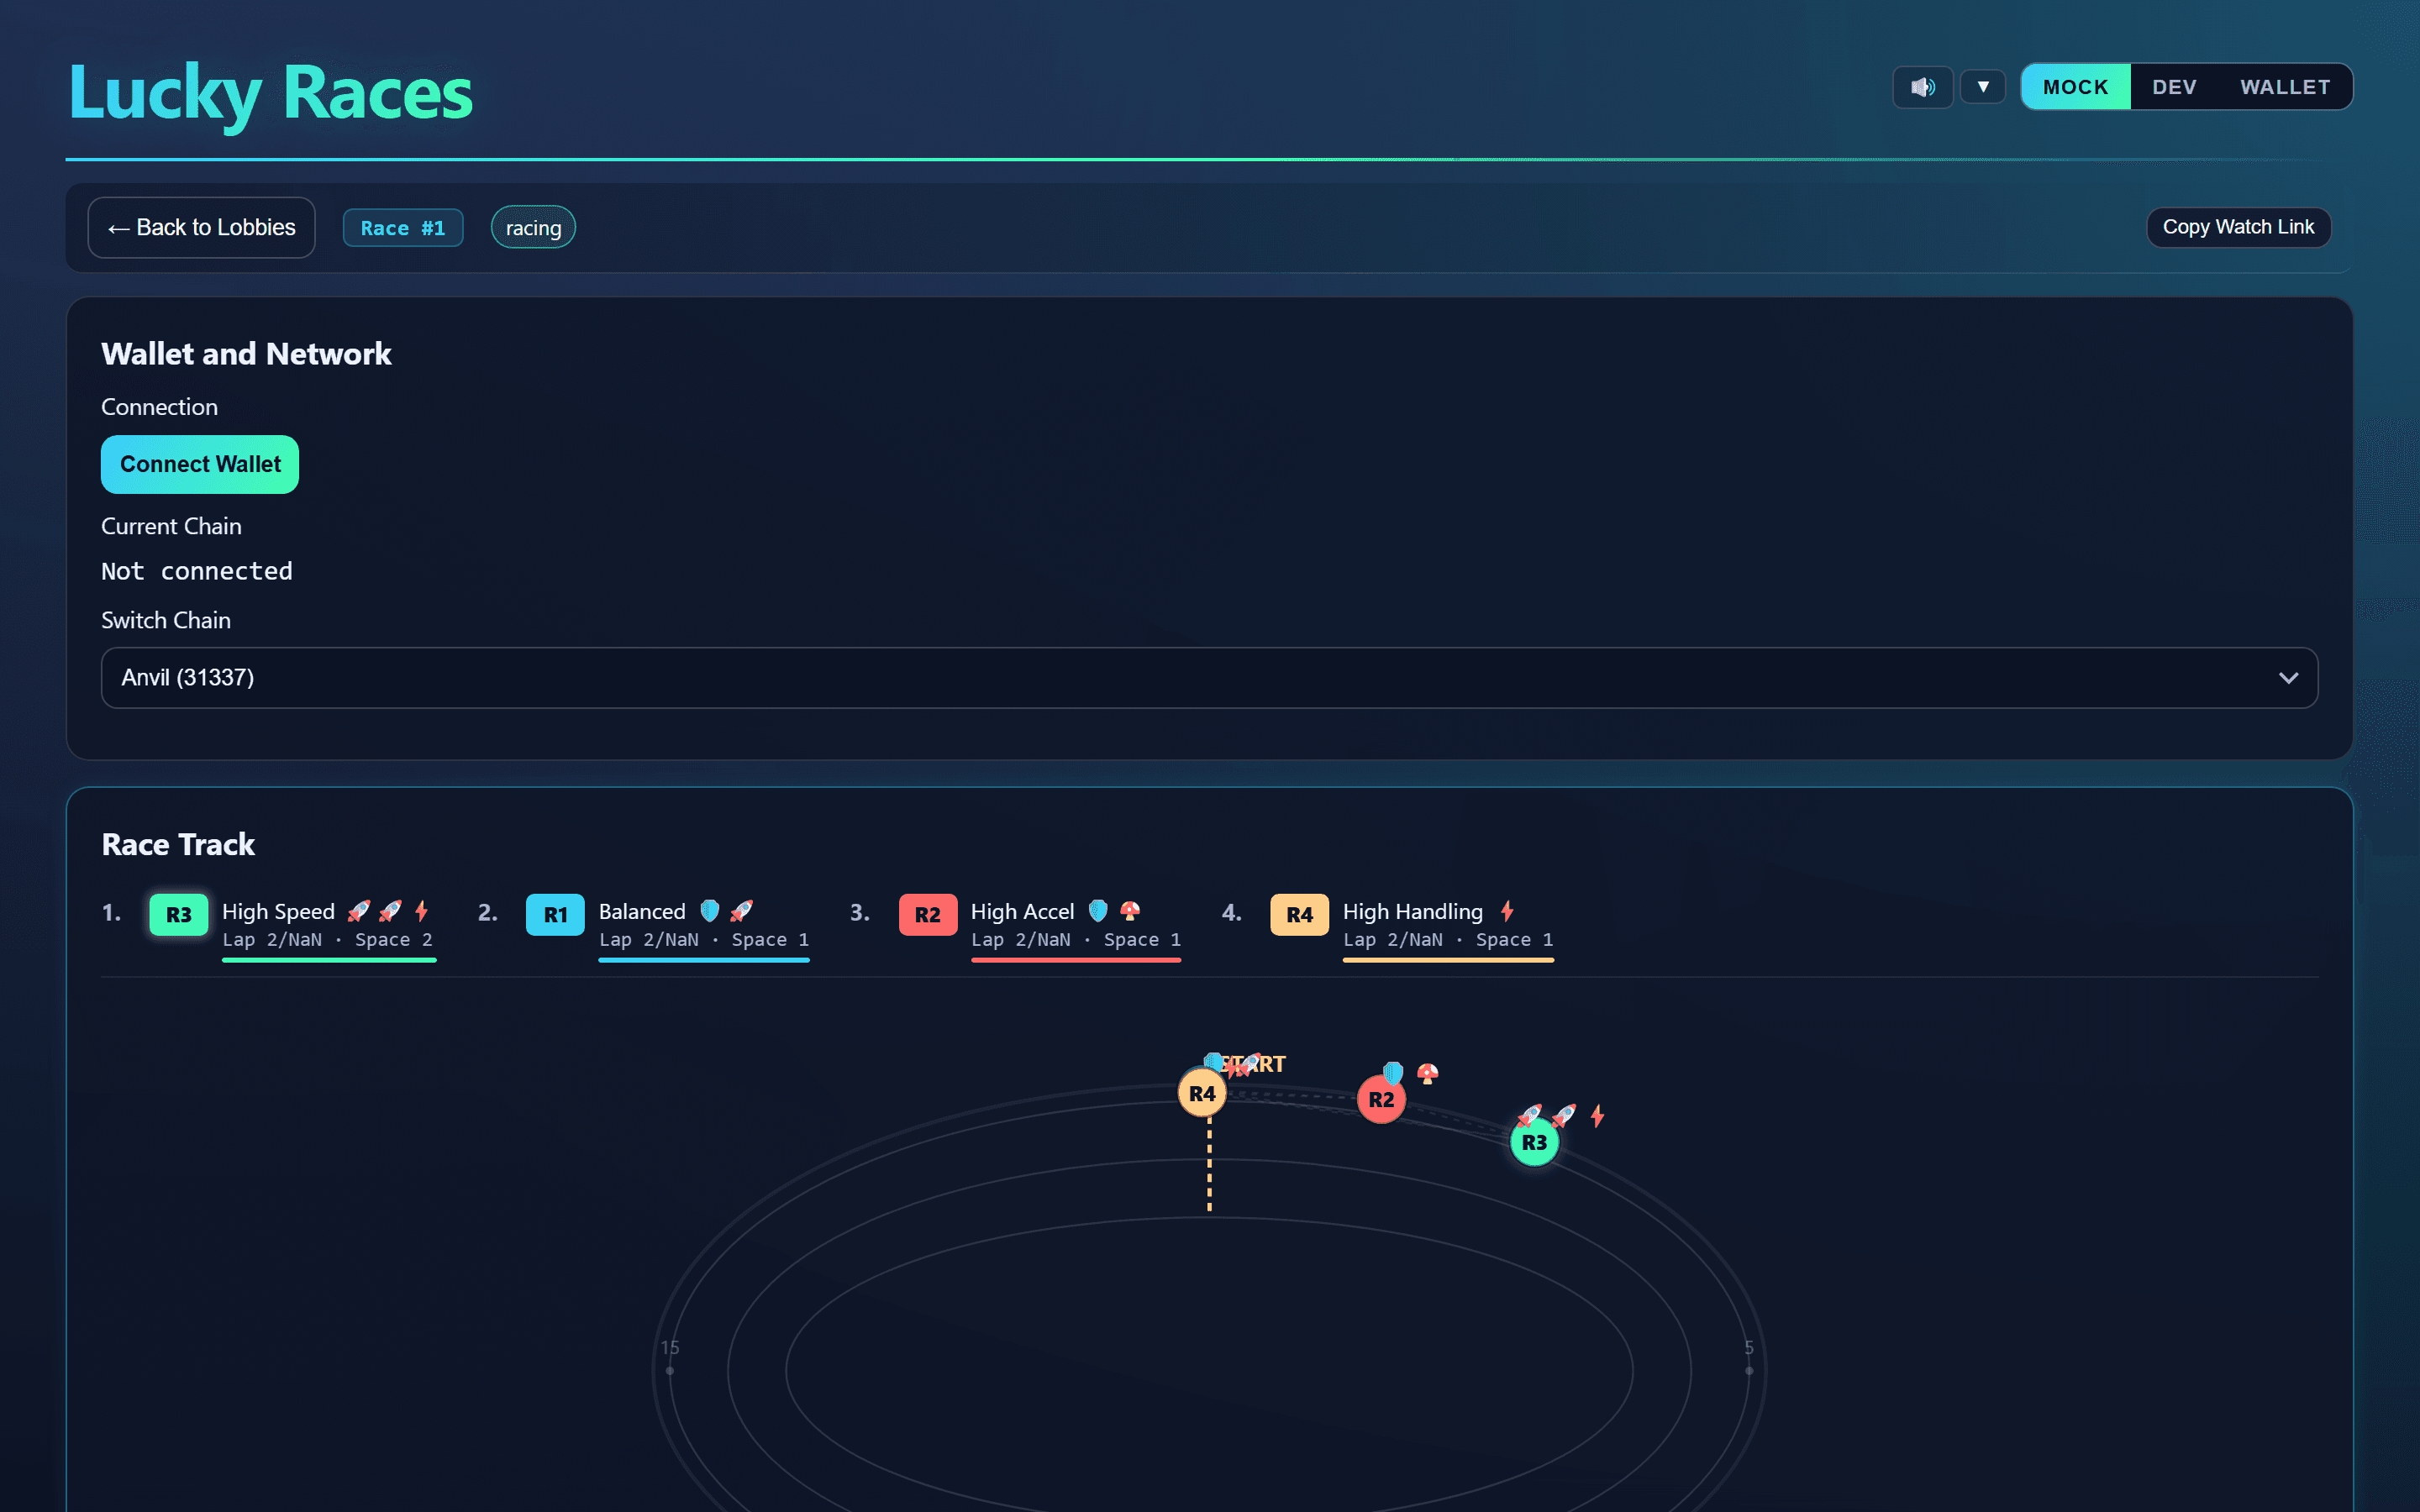
Task: Click the R4 badge in the leaderboard
Action: pyautogui.click(x=1299, y=914)
